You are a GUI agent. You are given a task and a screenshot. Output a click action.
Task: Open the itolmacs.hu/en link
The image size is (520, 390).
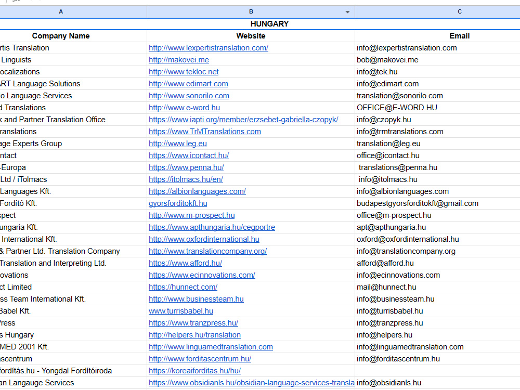[x=186, y=179]
